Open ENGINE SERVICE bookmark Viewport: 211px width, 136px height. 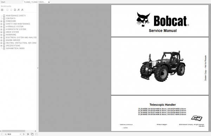tap(13, 40)
